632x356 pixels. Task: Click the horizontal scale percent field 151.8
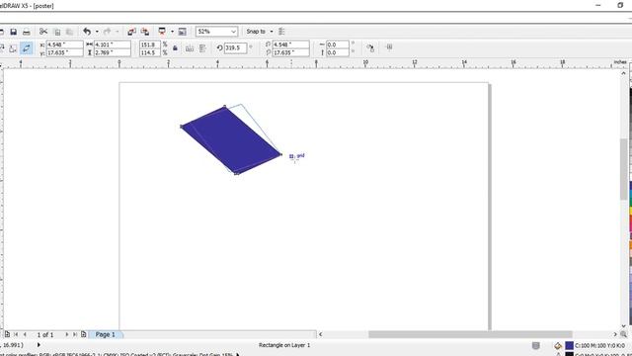150,44
